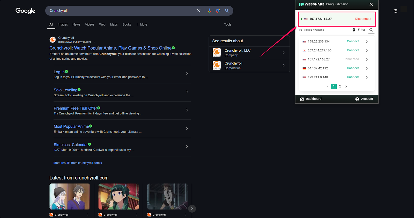Focus the Google search input field
Screen dimensions: 414x218
(x=122, y=11)
